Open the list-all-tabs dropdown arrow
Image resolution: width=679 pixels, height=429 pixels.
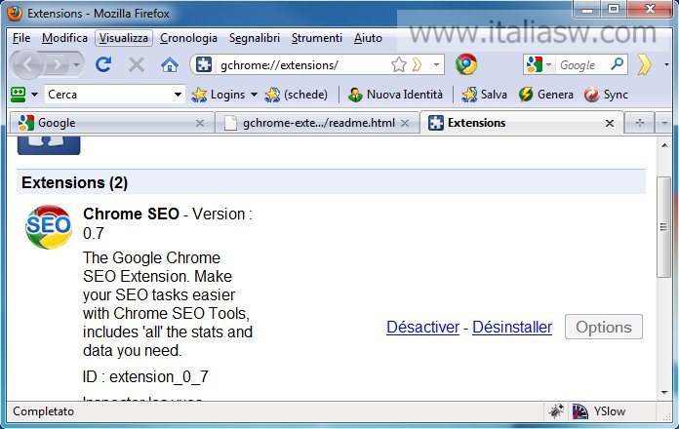click(664, 124)
